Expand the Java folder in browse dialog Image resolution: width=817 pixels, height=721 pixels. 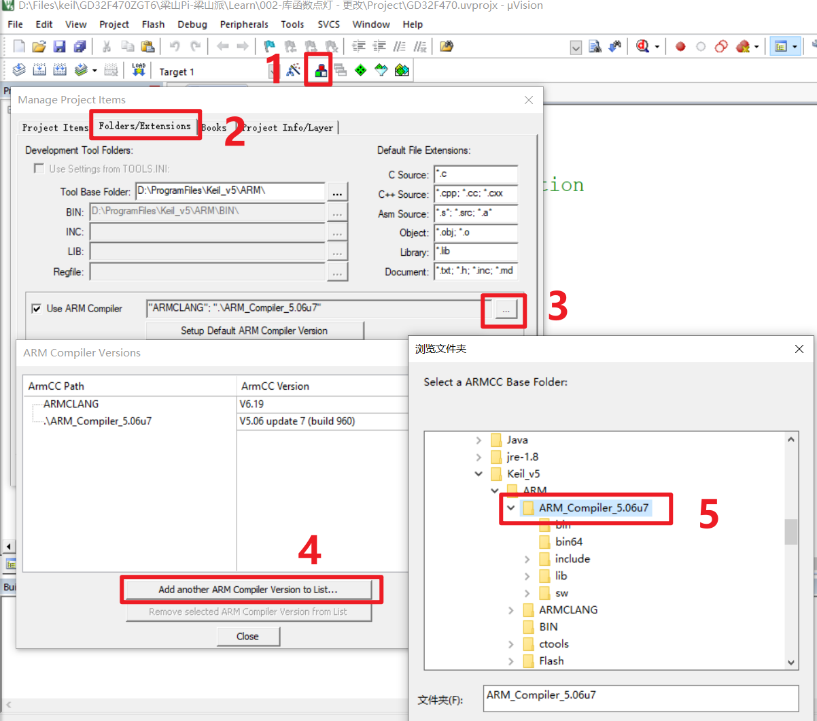(479, 440)
